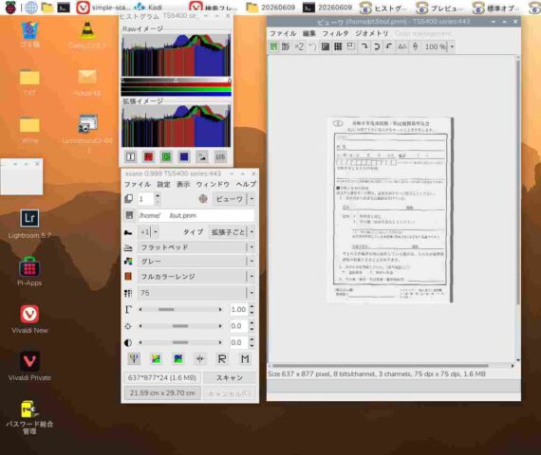Viewport: 541px width, 455px height.
Task: Click the target icon beside ビューワ dropdown
Action: (203, 198)
